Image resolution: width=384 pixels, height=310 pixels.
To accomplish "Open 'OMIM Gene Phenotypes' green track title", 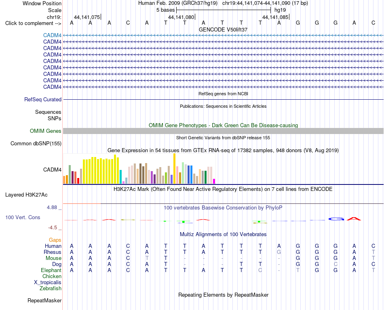I will coord(223,126).
